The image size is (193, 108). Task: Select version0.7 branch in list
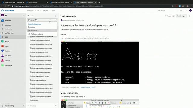pos(42,31)
